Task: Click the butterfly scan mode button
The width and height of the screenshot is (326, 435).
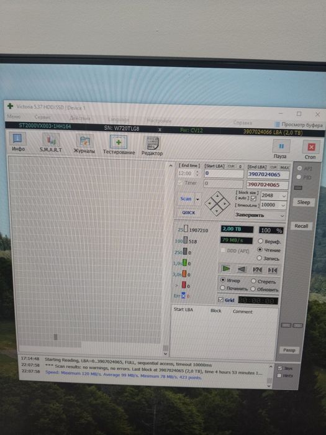Action: pyautogui.click(x=273, y=270)
